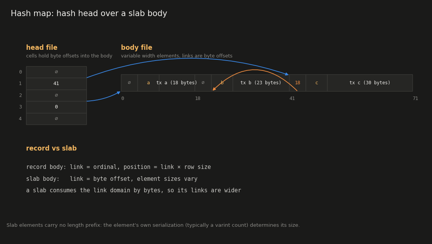Click the empty head cell at index 0

tap(56, 72)
